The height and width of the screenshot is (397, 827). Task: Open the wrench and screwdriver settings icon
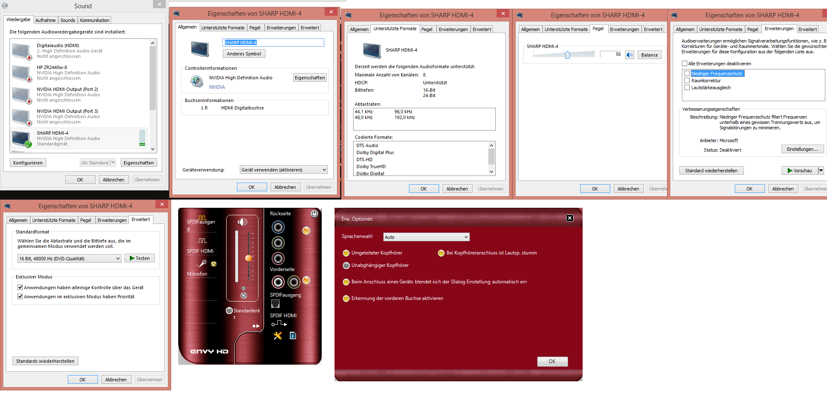click(x=278, y=335)
